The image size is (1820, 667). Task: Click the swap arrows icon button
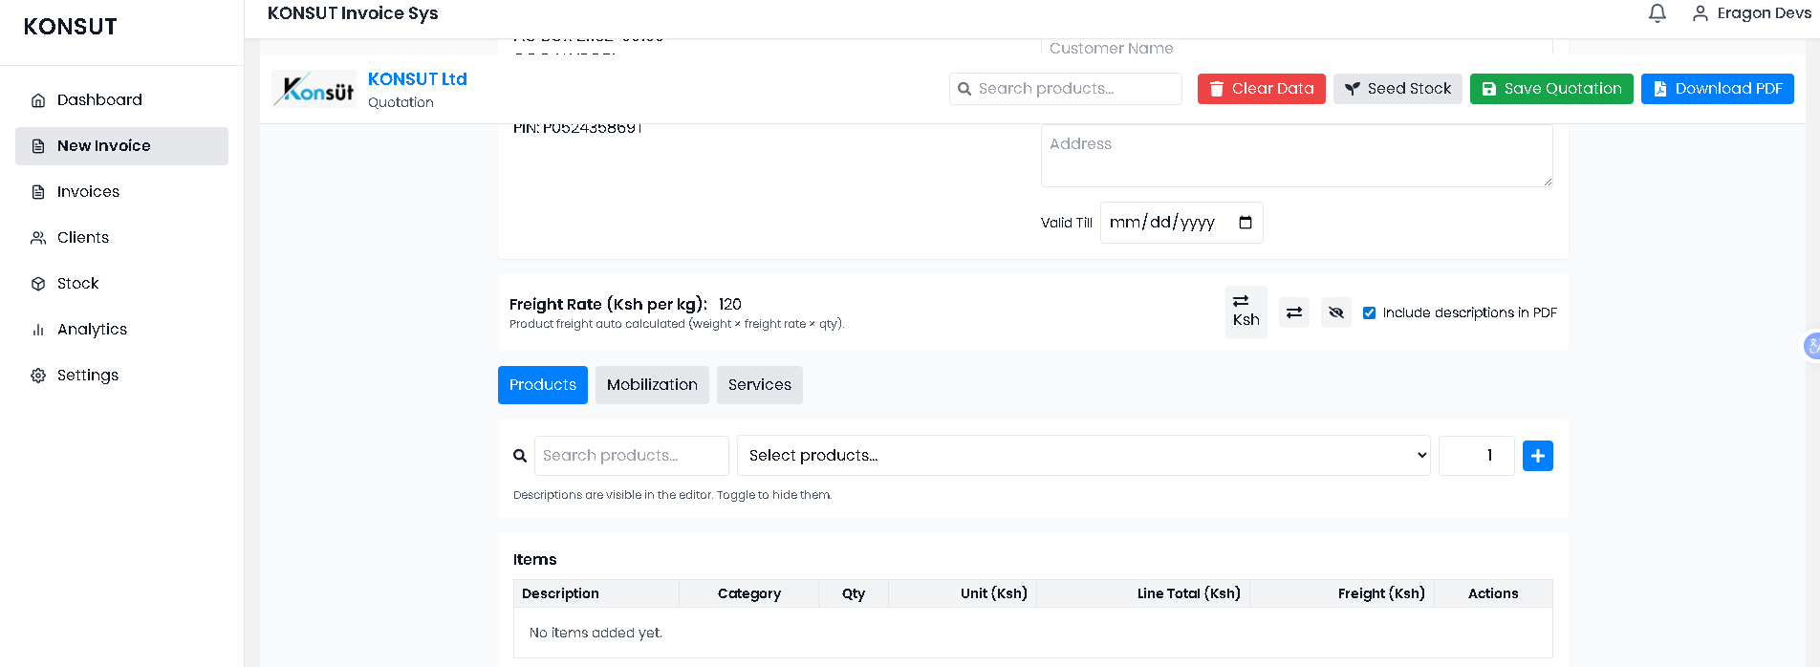point(1294,312)
